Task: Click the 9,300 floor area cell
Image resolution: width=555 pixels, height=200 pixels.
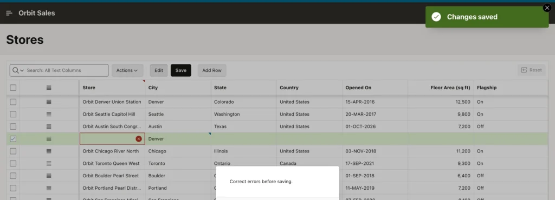Action: click(441, 163)
